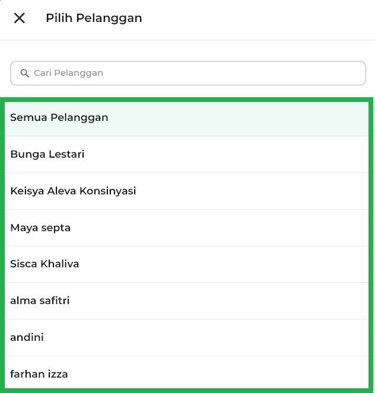The image size is (375, 393).
Task: Select Keisya Aleva Konsinyasi from list
Action: (x=73, y=191)
